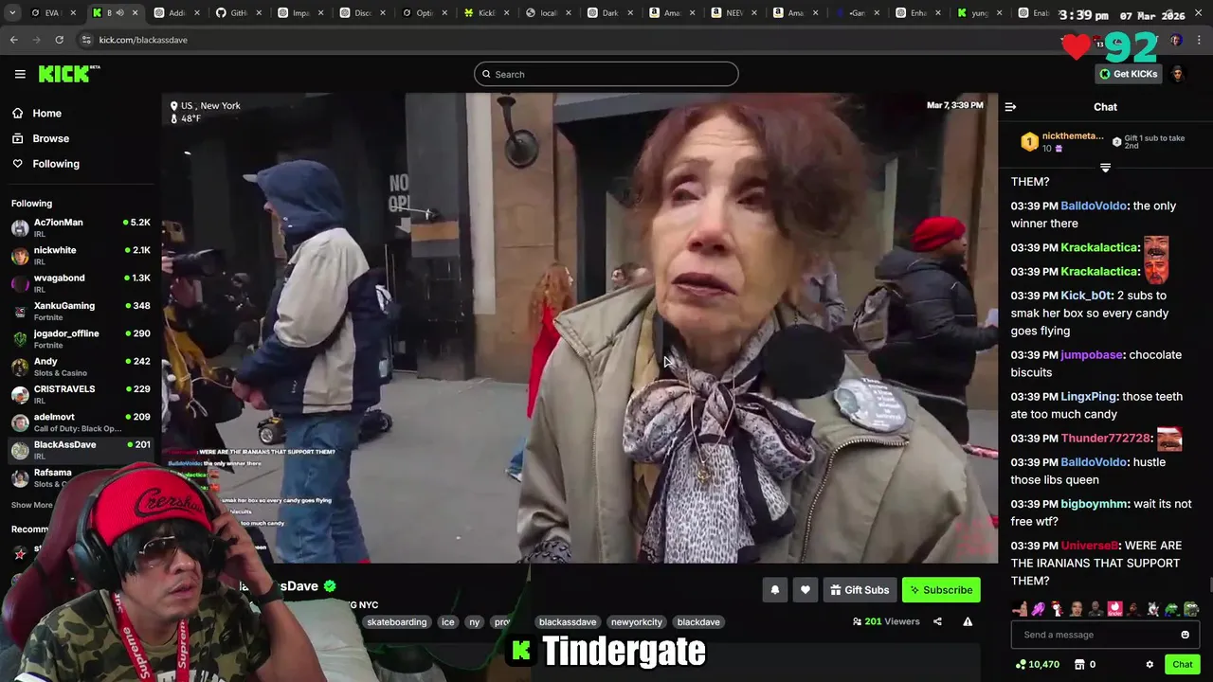Viewport: 1213px width, 682px height.
Task: Insert the first pointing quick emote
Action: [x=1020, y=609]
